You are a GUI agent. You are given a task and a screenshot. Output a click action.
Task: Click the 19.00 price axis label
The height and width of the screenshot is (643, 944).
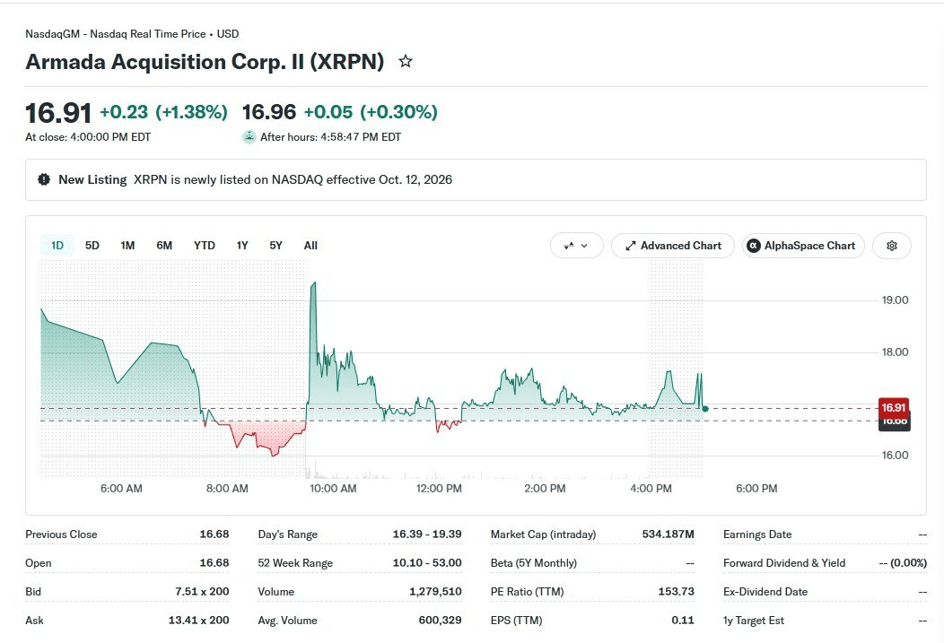coord(896,300)
